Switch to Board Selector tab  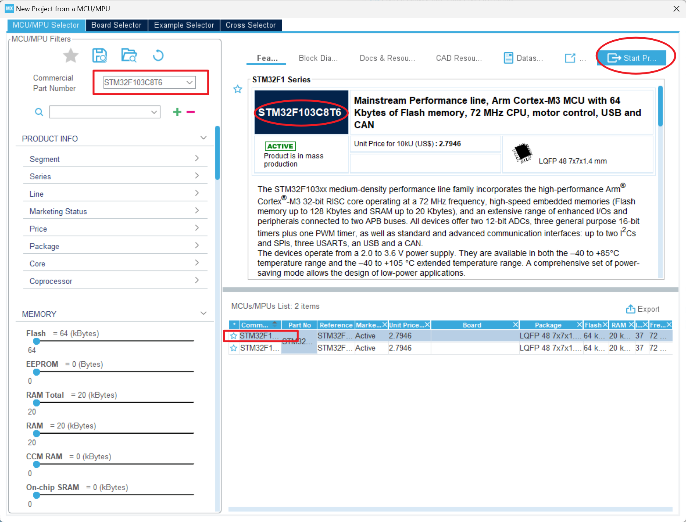pyautogui.click(x=116, y=25)
